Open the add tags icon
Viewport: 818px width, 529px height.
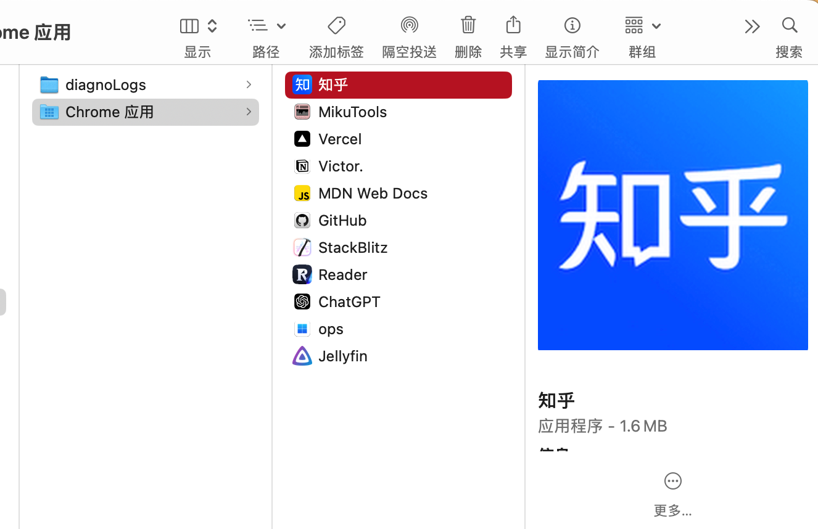[x=336, y=25]
